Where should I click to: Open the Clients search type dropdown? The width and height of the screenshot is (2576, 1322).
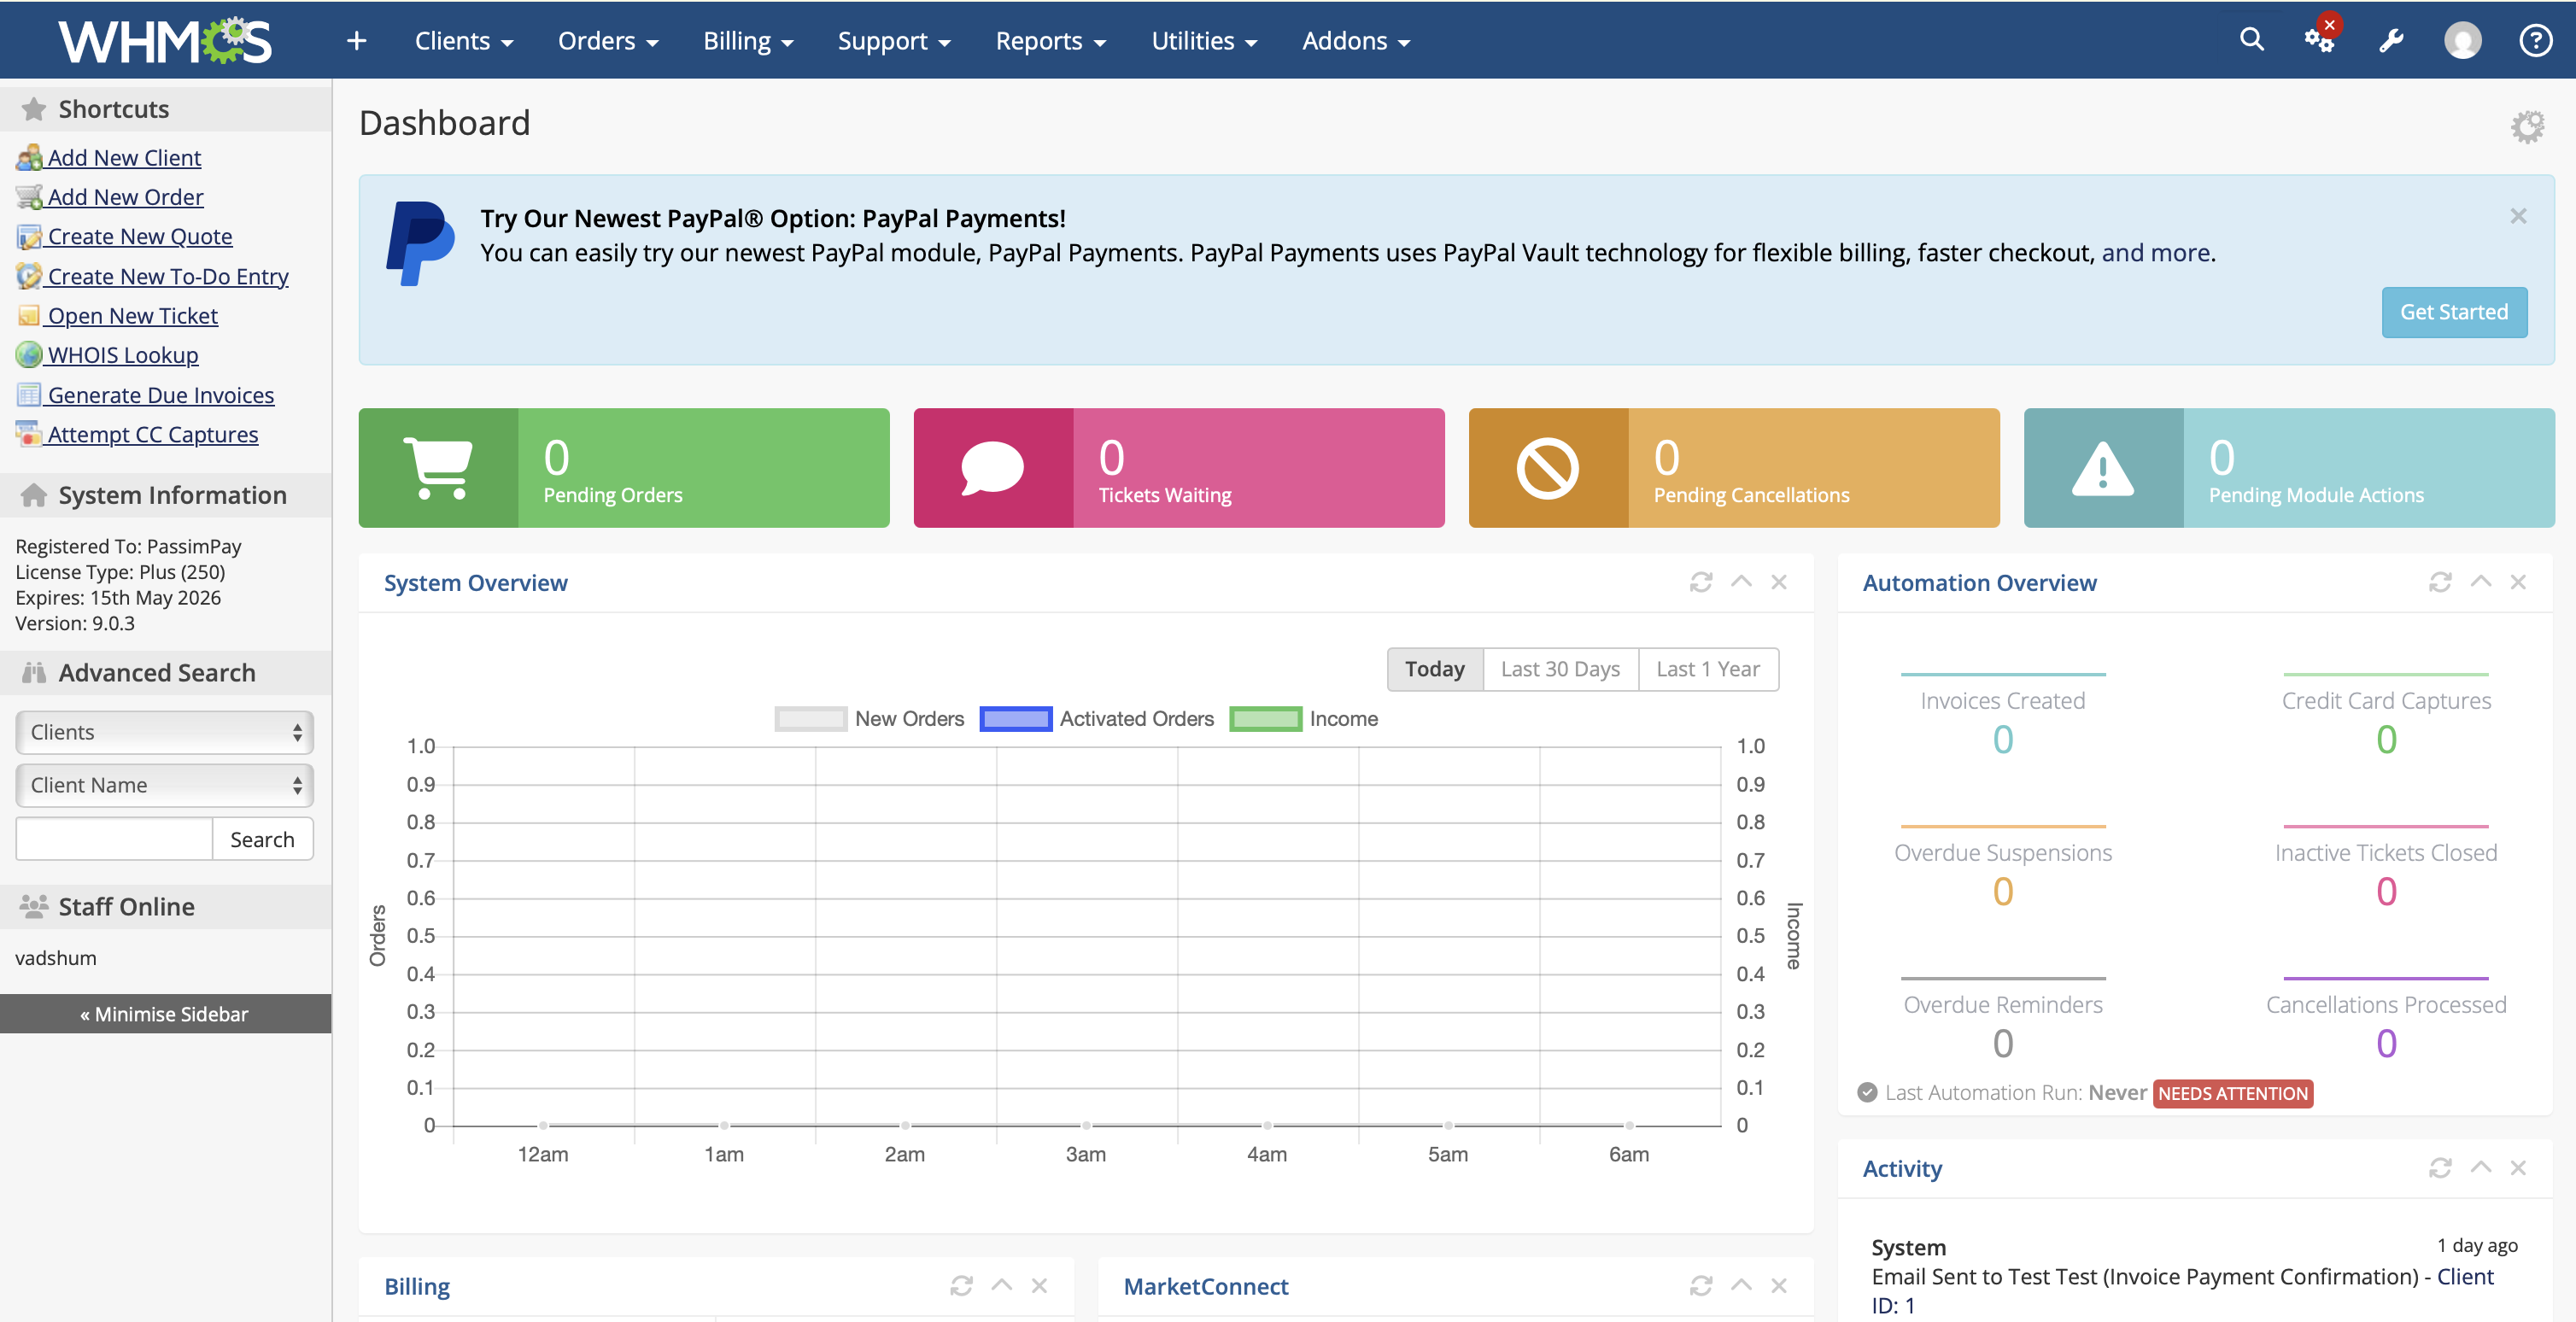tap(164, 732)
